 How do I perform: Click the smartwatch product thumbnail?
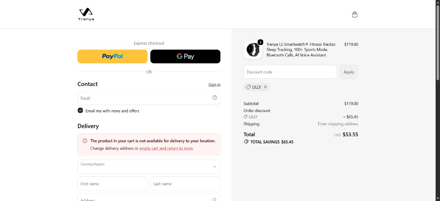253,49
